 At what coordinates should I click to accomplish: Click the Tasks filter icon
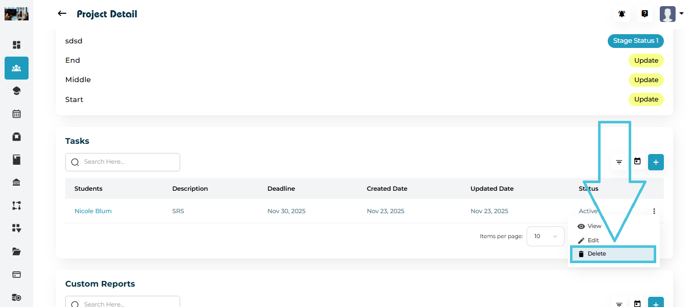click(x=619, y=162)
